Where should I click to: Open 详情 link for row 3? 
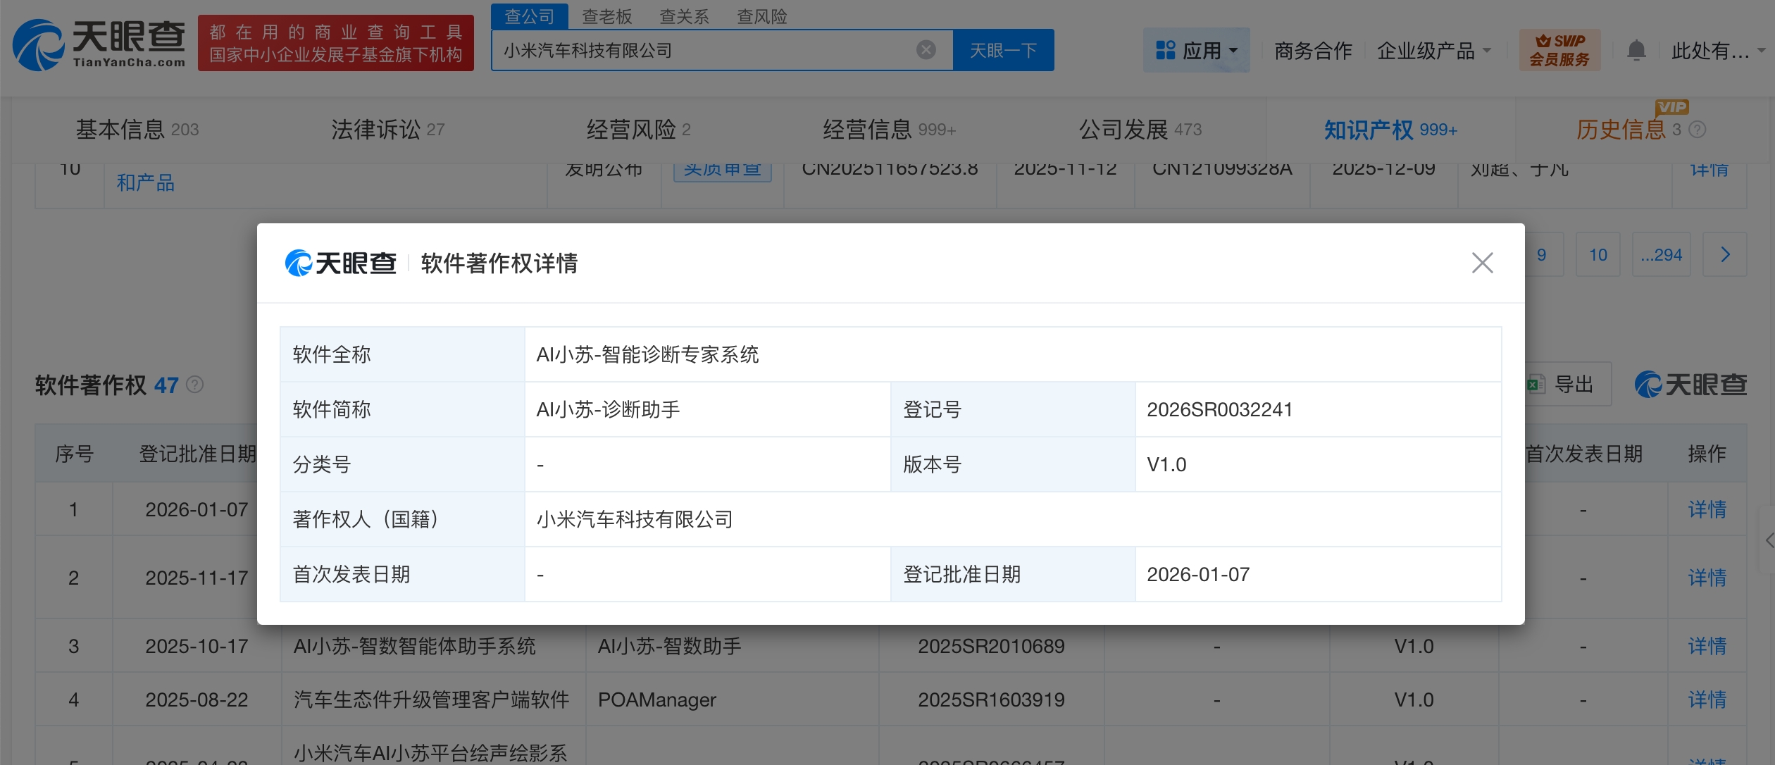point(1706,646)
